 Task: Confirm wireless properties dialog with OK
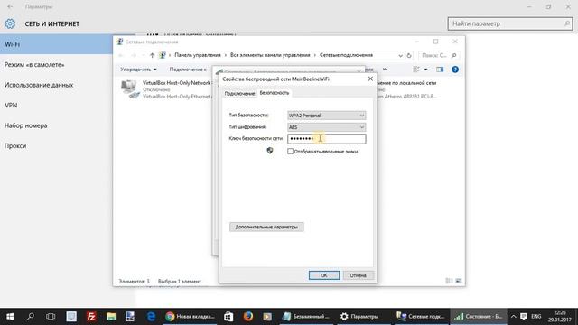[x=324, y=275]
